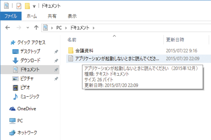Screen dimensions: 211x140
Task: Switch to the 共有 ribbon tab
Action: point(52,16)
